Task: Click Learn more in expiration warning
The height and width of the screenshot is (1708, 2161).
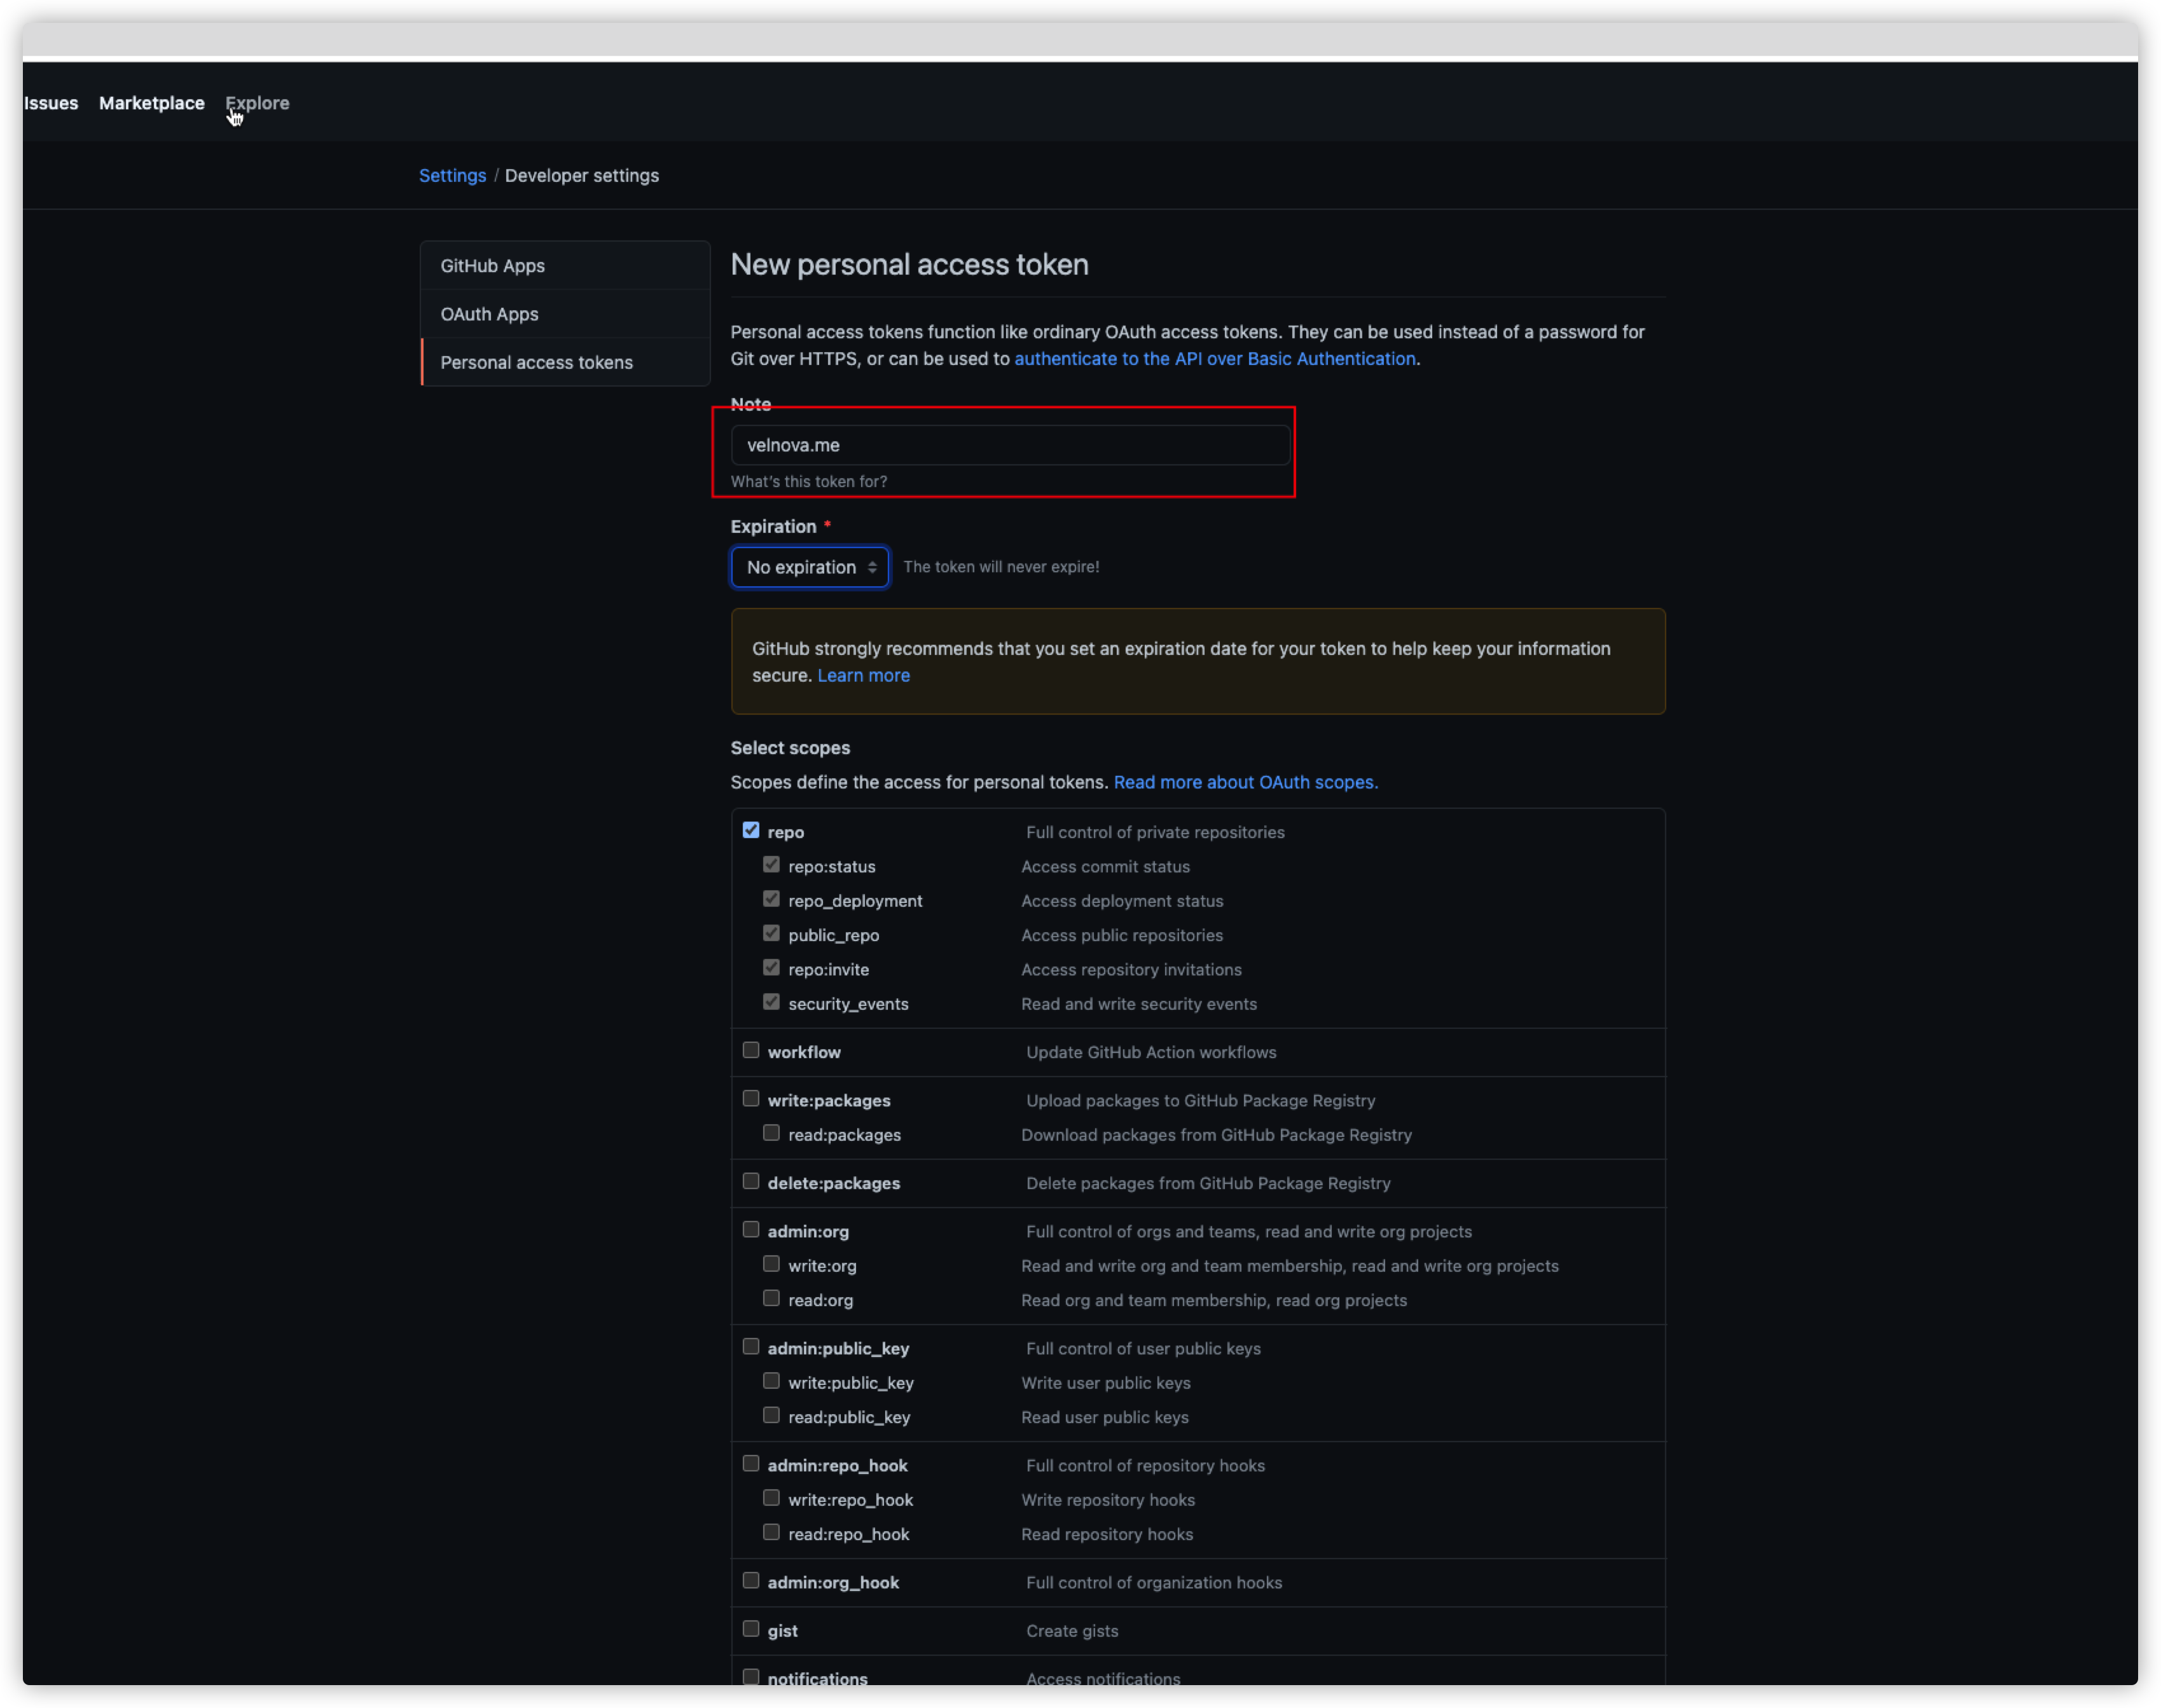Action: 863,675
